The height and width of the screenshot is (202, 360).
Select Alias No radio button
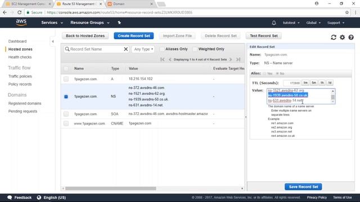point(277,74)
